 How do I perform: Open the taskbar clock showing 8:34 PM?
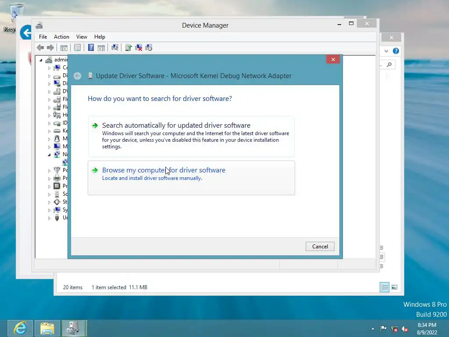point(427,329)
